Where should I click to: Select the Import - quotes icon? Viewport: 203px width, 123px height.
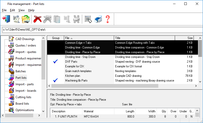tap(11, 52)
